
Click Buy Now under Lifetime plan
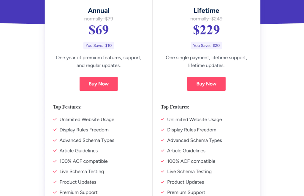pos(206,84)
